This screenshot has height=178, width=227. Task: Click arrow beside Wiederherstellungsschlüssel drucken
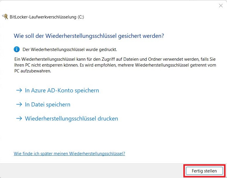(x=19, y=119)
